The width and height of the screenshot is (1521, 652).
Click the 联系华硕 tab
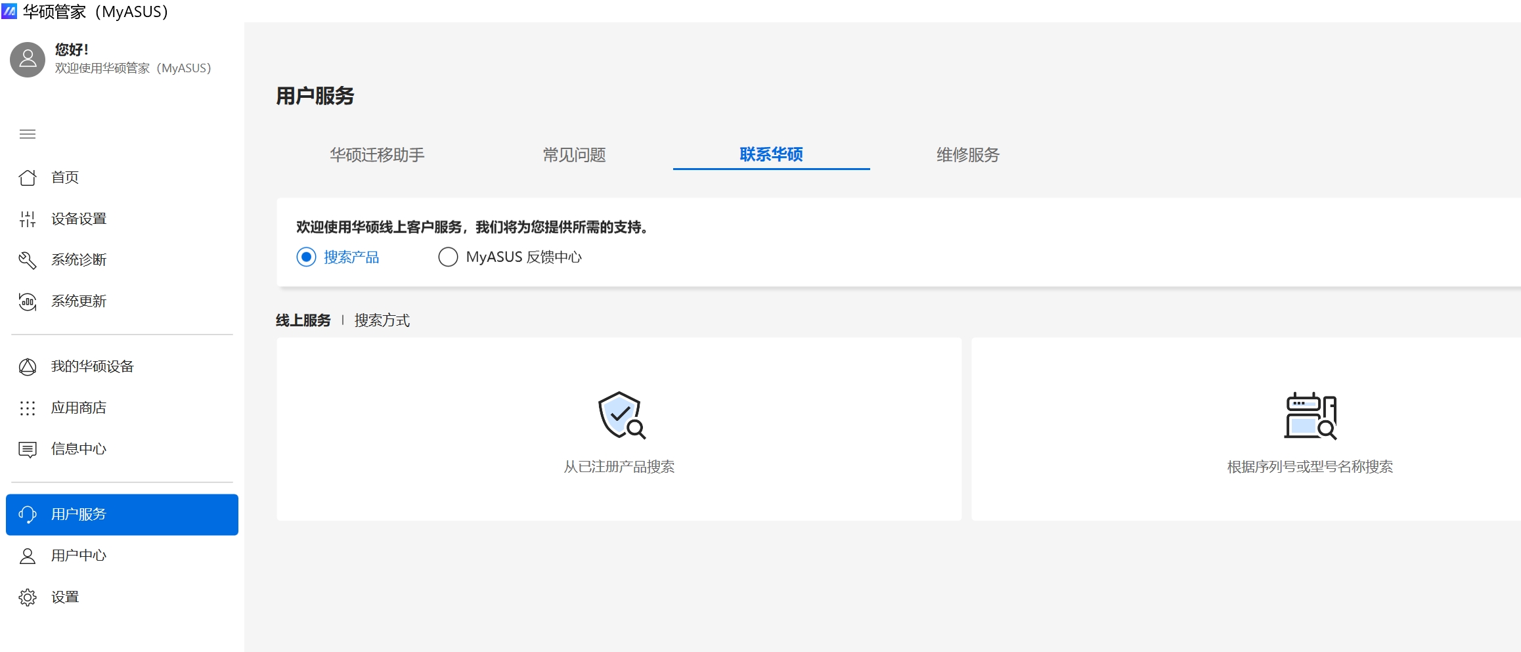point(771,155)
